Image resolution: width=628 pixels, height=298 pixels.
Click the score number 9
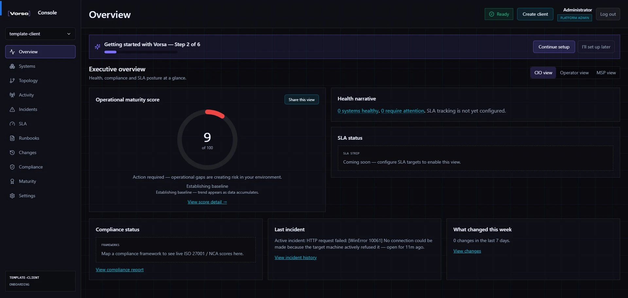(207, 137)
